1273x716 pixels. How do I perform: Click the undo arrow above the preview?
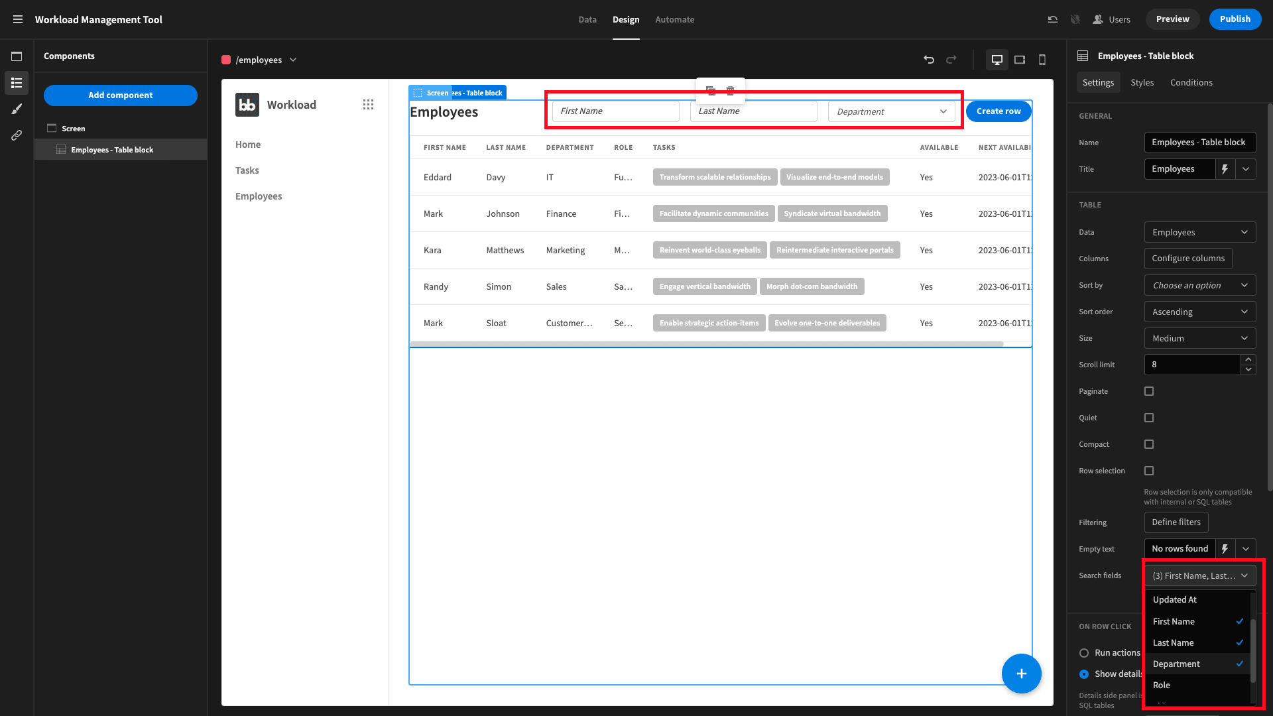tap(929, 60)
